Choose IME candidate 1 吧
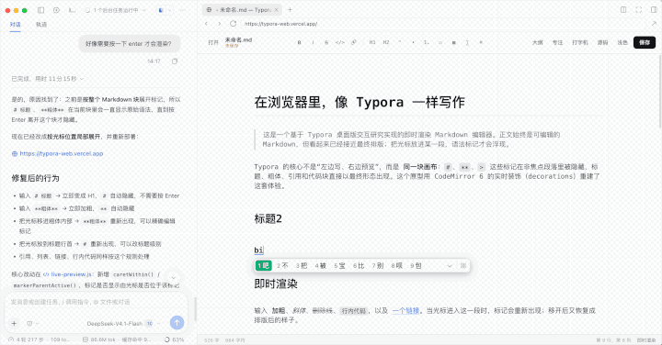Image resolution: width=662 pixels, height=345 pixels. pyautogui.click(x=264, y=265)
